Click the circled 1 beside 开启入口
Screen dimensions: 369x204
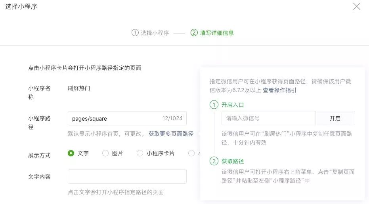214,105
